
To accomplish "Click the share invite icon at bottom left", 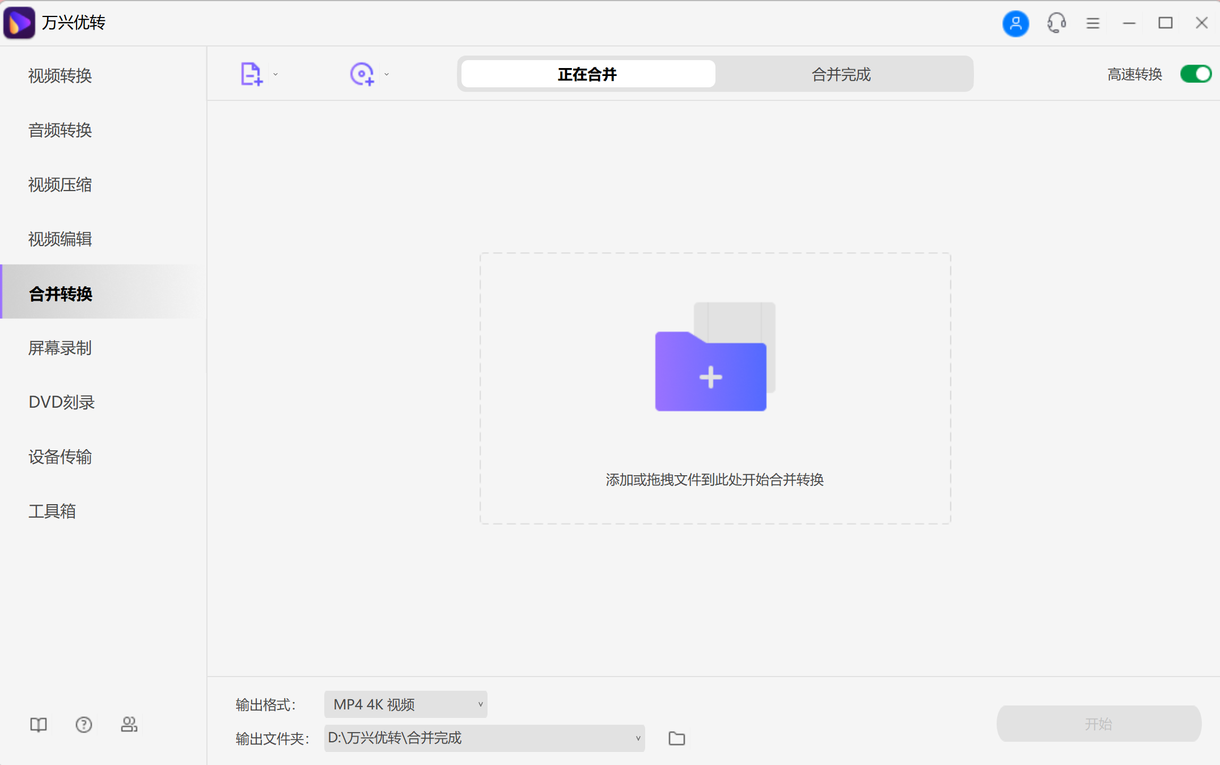I will coord(129,724).
